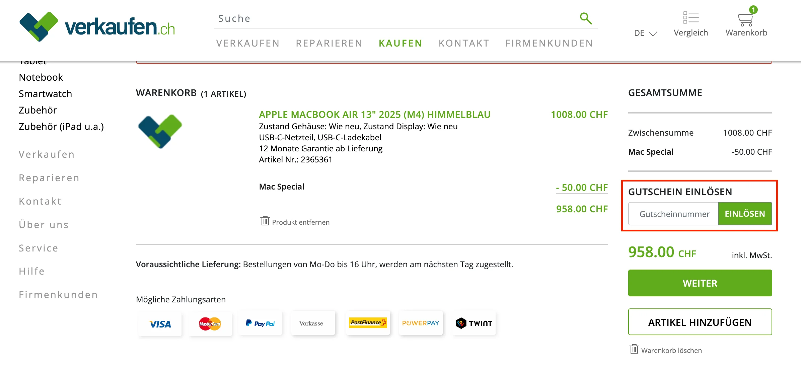Viewport: 801px width, 365px height.
Task: Select the Visa payment icon
Action: click(160, 323)
